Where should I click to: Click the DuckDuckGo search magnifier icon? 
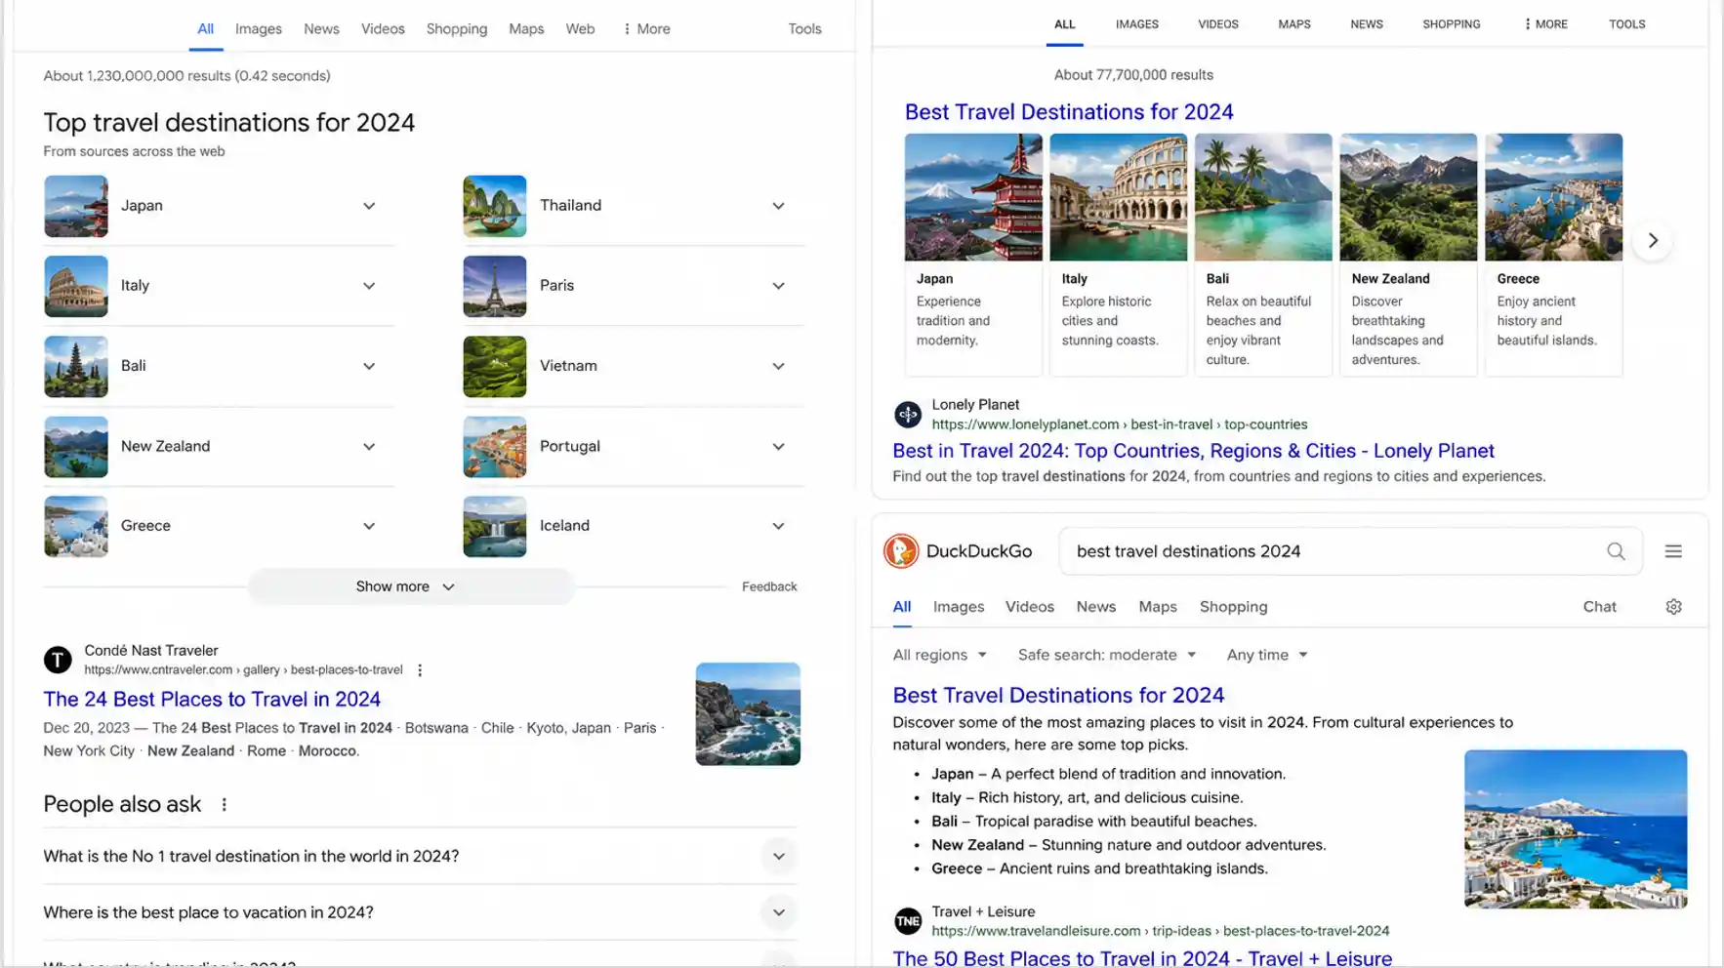click(1616, 551)
